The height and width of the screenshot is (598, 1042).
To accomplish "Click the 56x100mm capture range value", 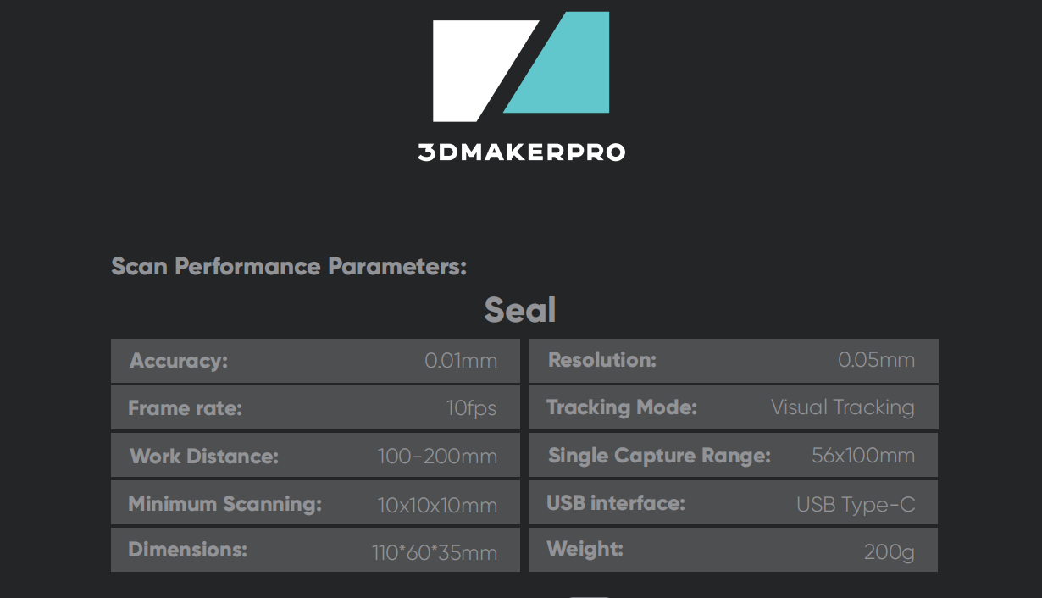I will pos(862,456).
